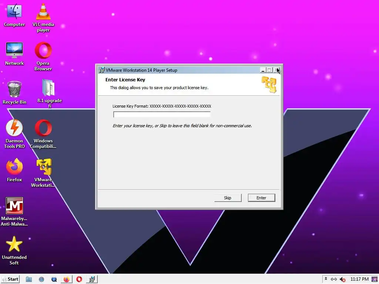Click the 'Enter License Key' heading
Screen dimensions: 379x284
click(125, 80)
